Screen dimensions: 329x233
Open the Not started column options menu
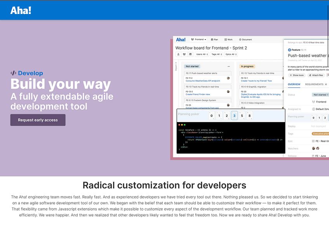click(x=228, y=66)
